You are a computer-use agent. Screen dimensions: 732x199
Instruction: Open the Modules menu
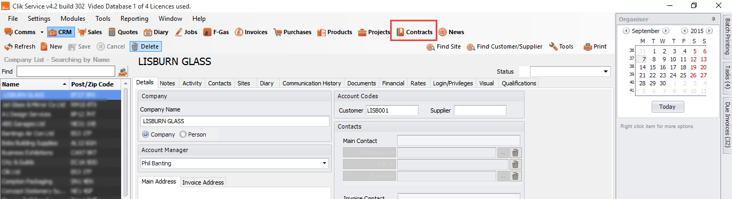73,19
